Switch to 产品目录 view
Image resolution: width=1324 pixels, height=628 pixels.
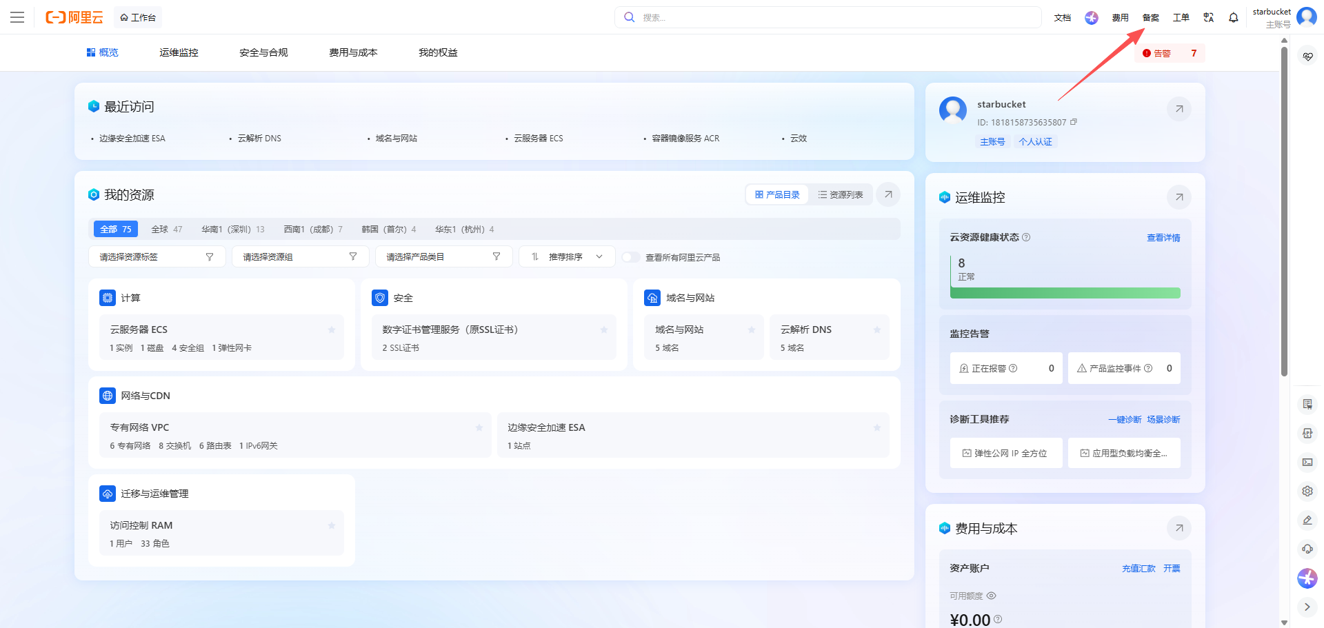click(x=777, y=194)
